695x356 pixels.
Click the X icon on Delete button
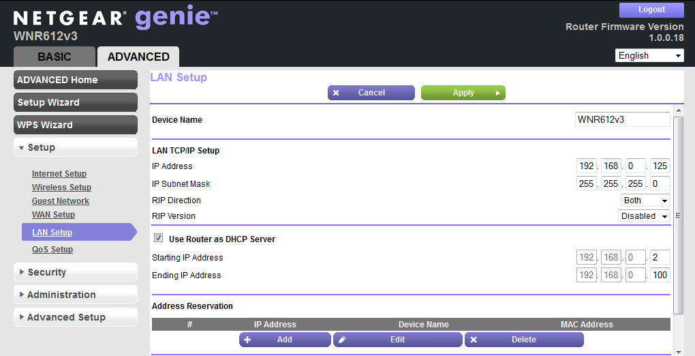pos(474,340)
